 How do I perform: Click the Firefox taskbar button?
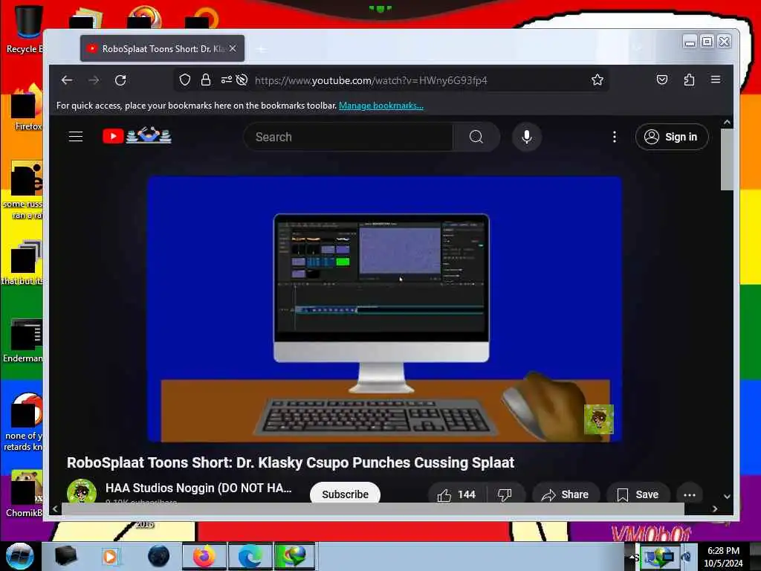coord(204,556)
